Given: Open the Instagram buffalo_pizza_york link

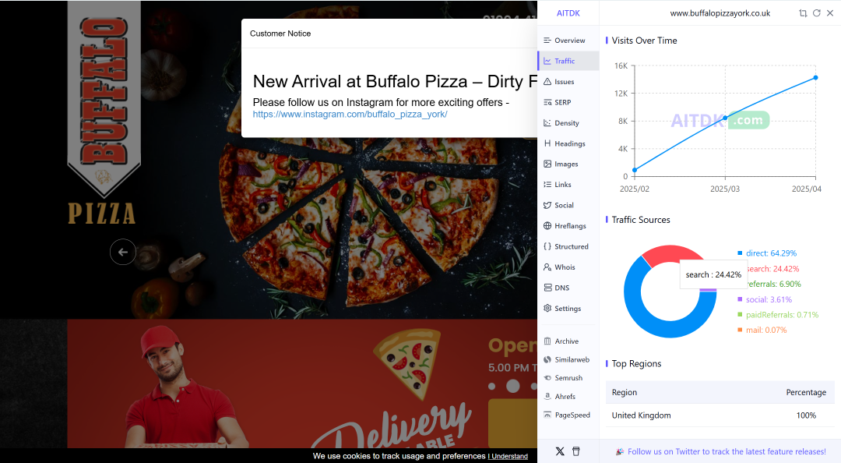Looking at the screenshot, I should [350, 115].
